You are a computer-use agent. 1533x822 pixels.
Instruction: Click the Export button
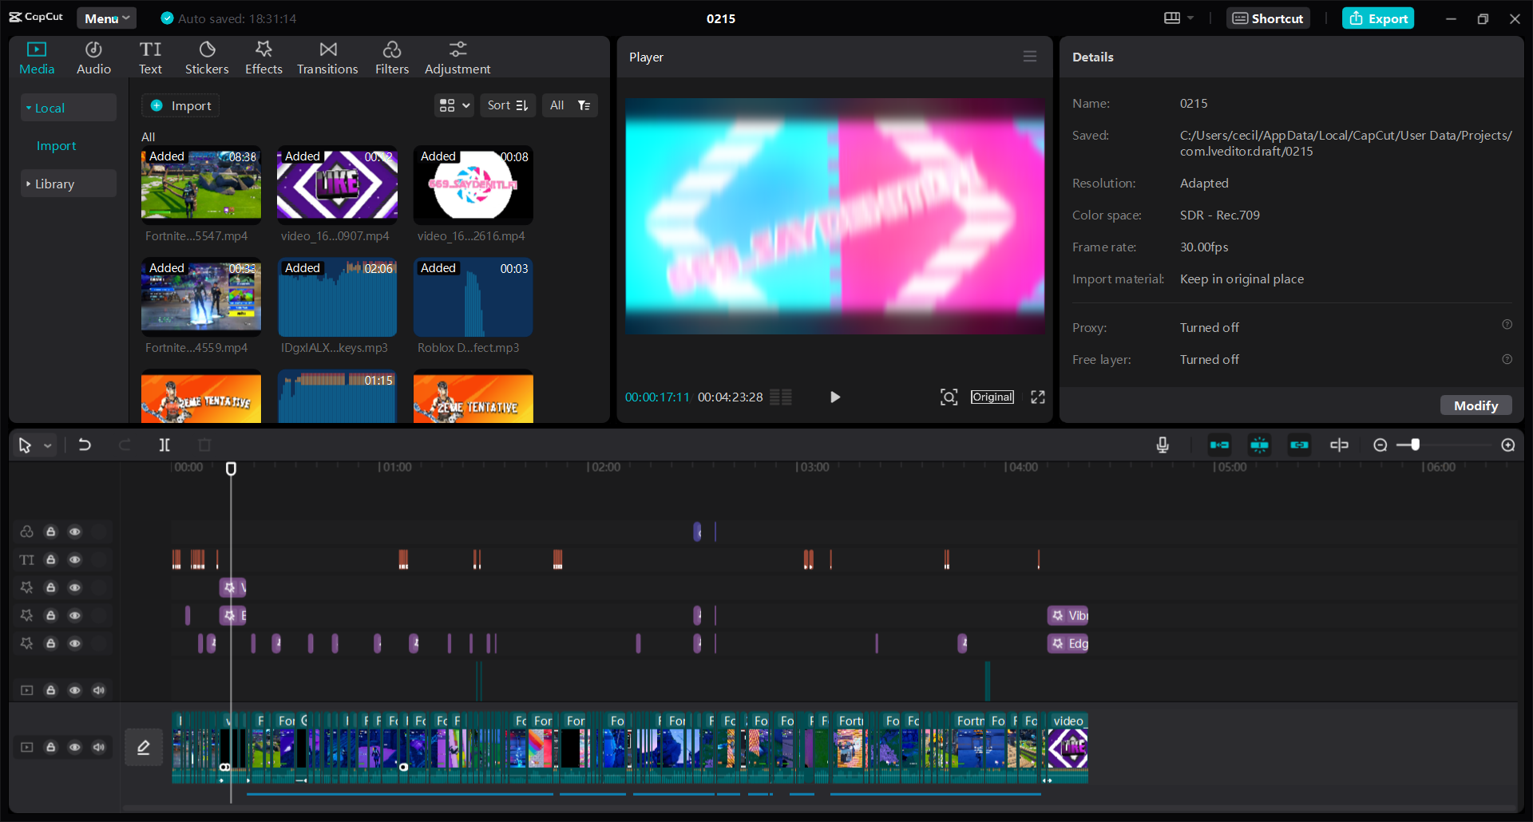coord(1378,18)
